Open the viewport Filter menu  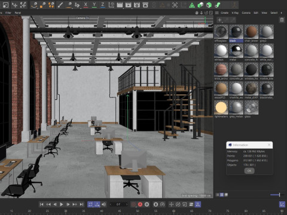(x=8, y=13)
